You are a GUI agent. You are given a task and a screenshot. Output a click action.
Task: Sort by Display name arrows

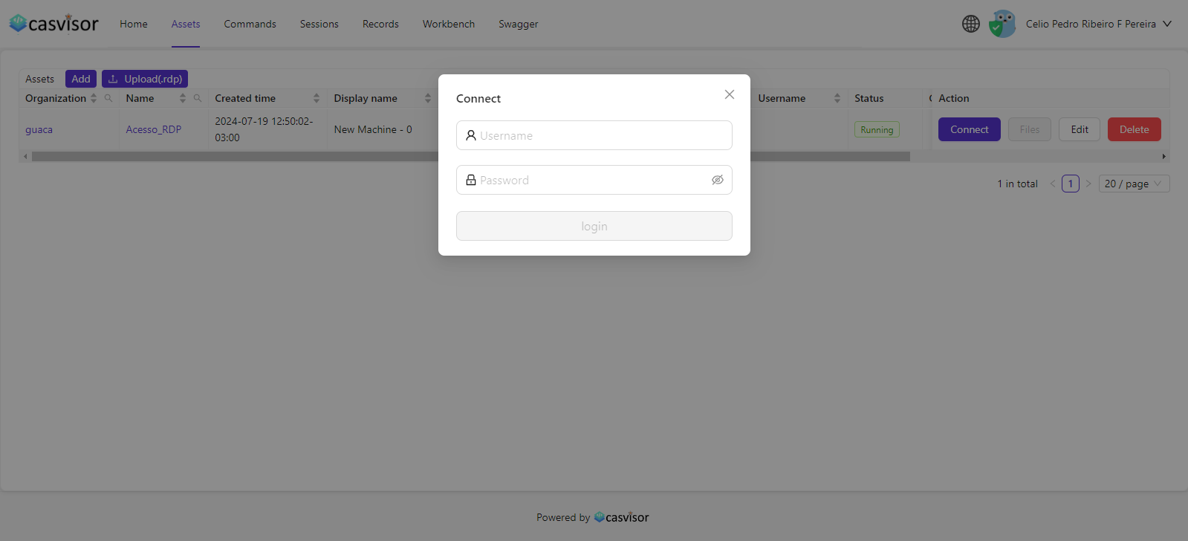pyautogui.click(x=428, y=98)
